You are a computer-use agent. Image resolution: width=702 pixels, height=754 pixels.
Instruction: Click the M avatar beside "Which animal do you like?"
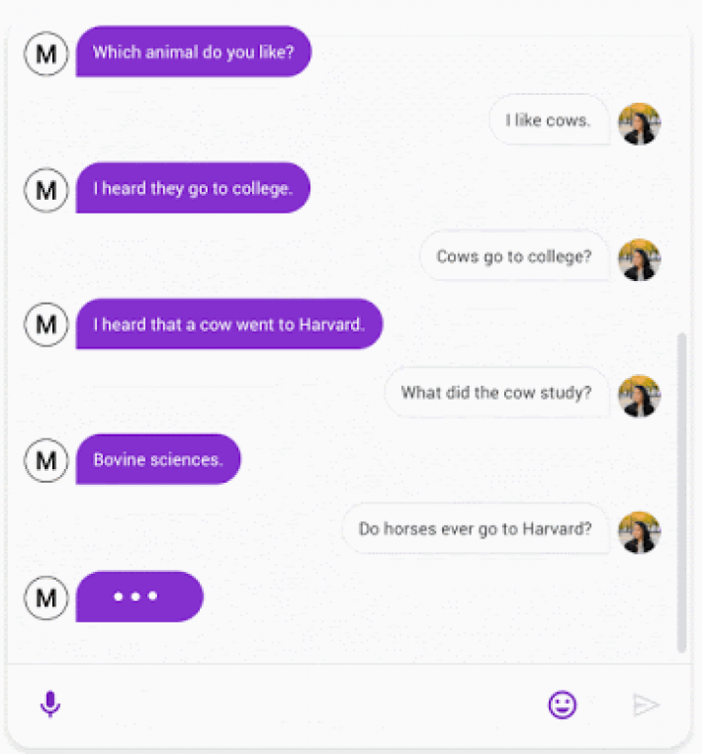[45, 52]
